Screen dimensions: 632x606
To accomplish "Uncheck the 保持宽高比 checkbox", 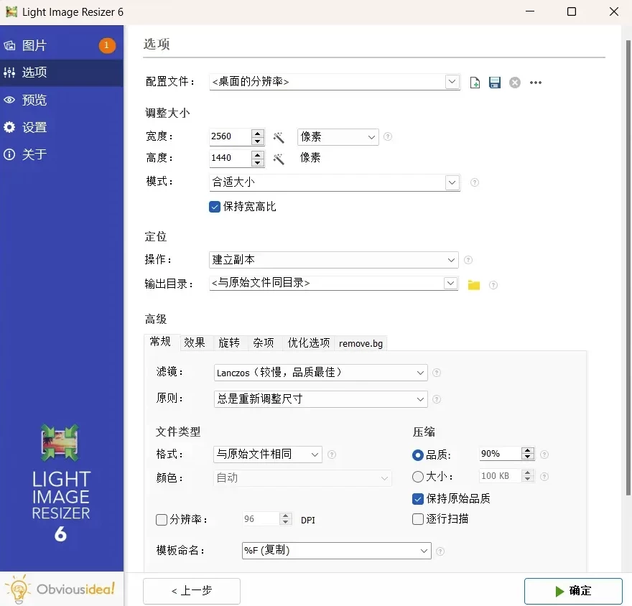I will [x=214, y=206].
